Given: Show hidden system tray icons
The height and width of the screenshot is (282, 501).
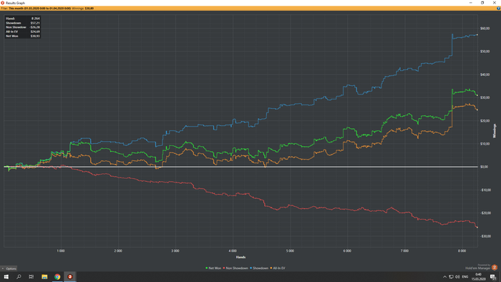Looking at the screenshot, I should pos(444,277).
